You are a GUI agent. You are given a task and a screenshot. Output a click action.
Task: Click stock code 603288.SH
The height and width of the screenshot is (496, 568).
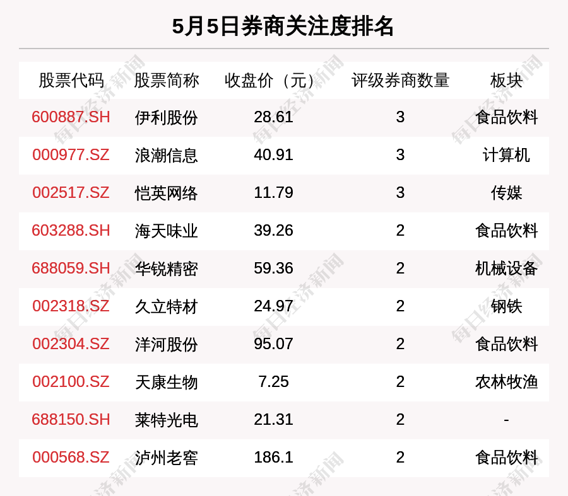71,231
